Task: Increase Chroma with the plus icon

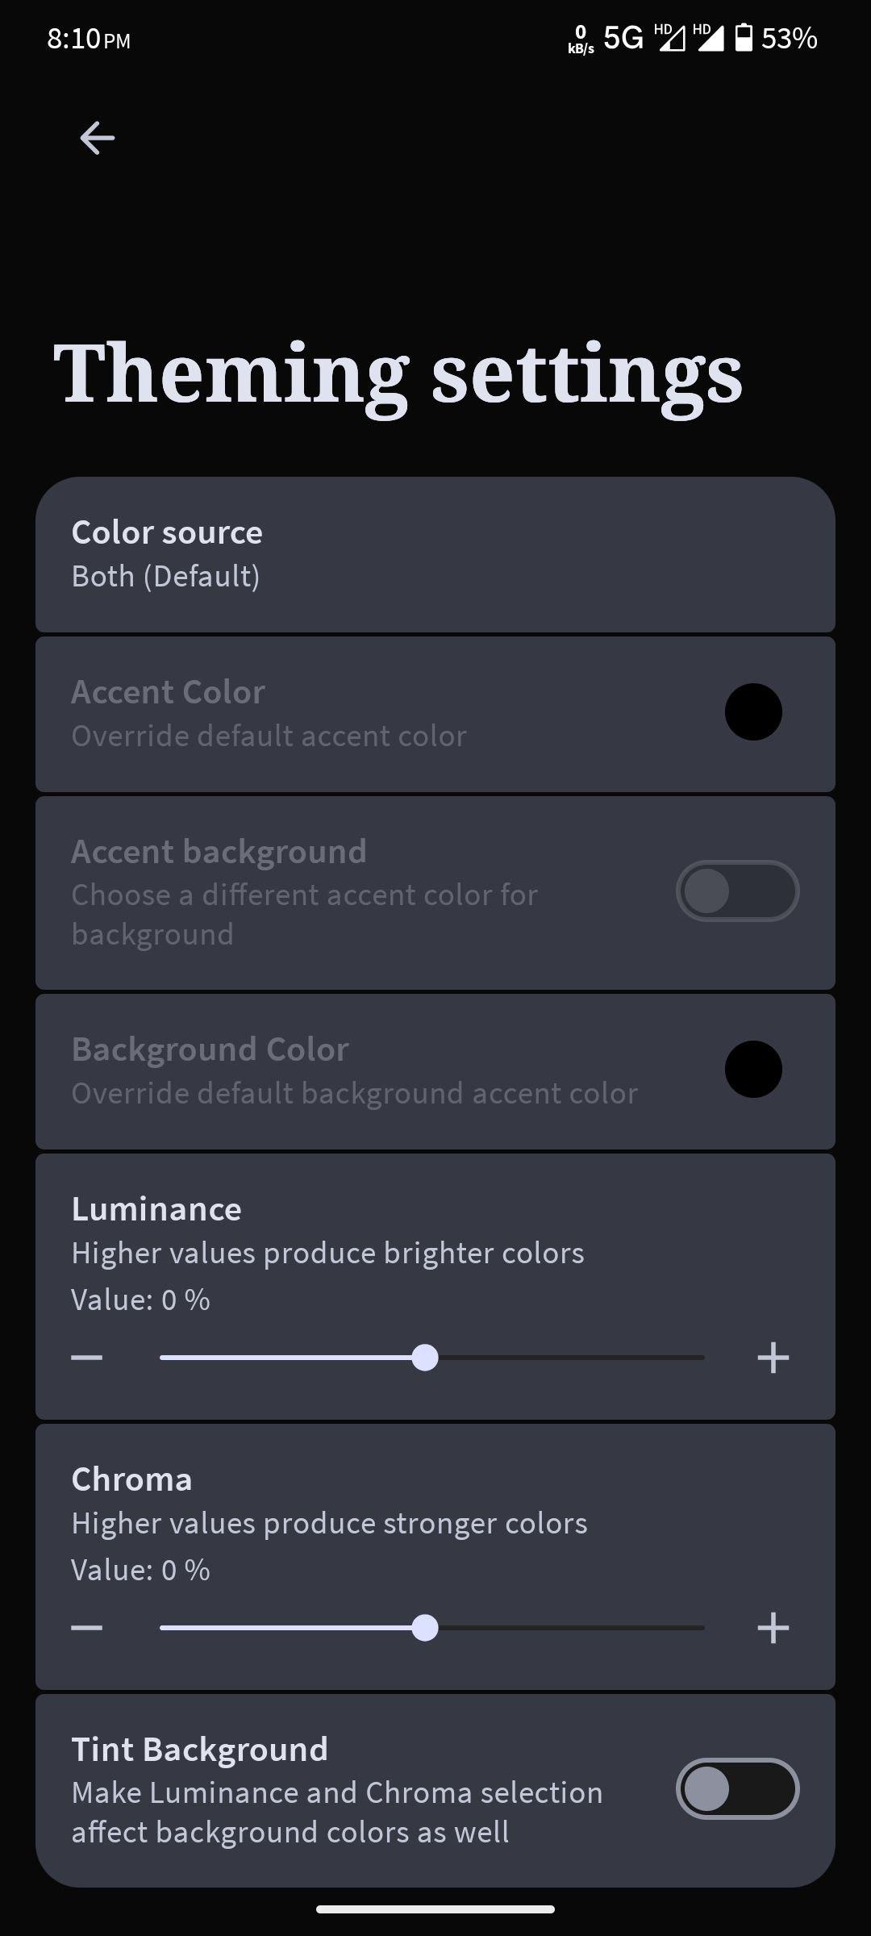Action: [773, 1628]
